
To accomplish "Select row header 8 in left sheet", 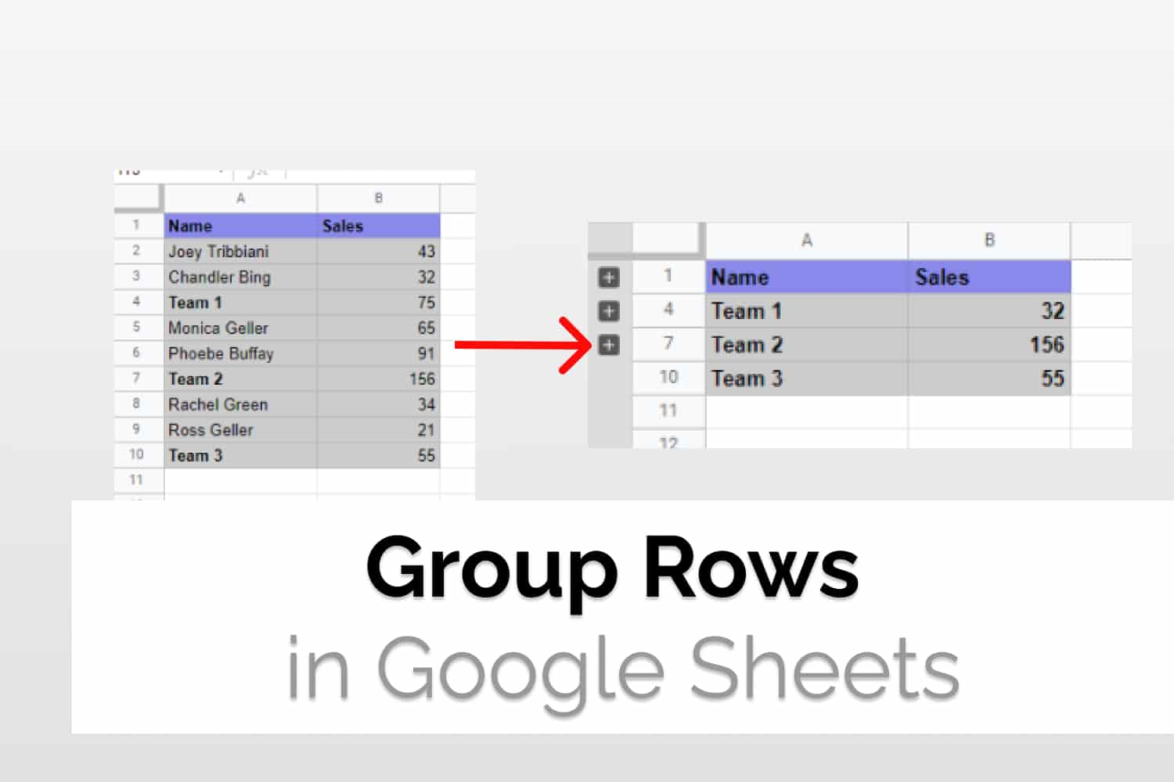I will pyautogui.click(x=139, y=404).
